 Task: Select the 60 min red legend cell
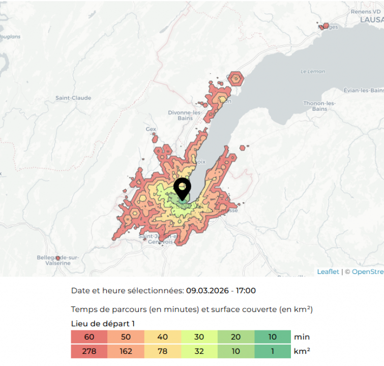click(89, 337)
